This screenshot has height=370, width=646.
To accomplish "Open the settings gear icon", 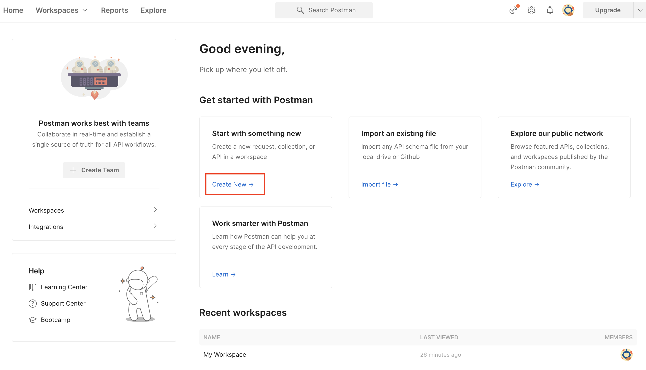I will (532, 10).
